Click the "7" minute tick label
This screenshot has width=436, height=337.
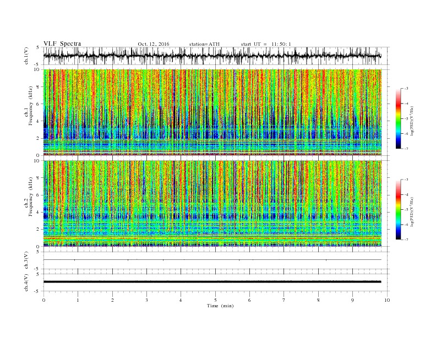[x=284, y=300]
